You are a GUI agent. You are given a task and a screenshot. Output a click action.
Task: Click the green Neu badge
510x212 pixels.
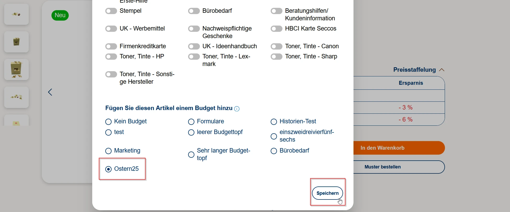(x=60, y=15)
